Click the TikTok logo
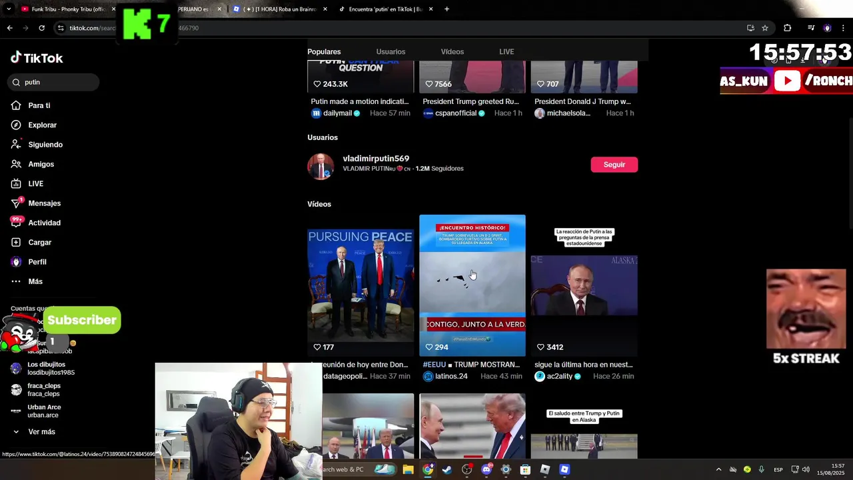Image resolution: width=853 pixels, height=480 pixels. (37, 58)
